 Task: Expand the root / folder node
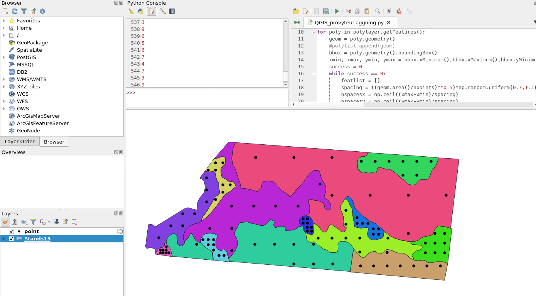click(x=4, y=36)
